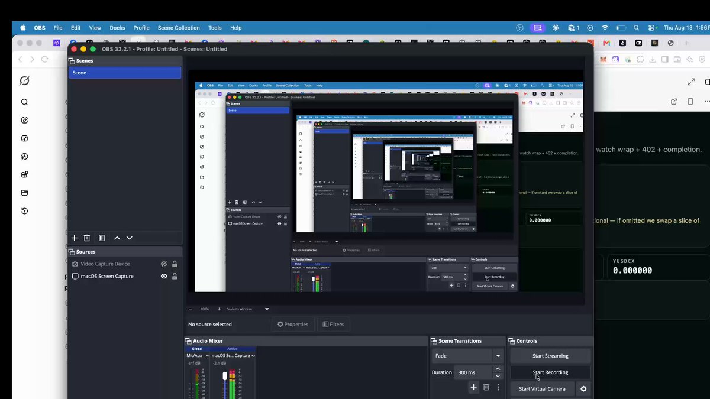Open transition options three-dot menu
710x399 pixels.
coord(499,387)
